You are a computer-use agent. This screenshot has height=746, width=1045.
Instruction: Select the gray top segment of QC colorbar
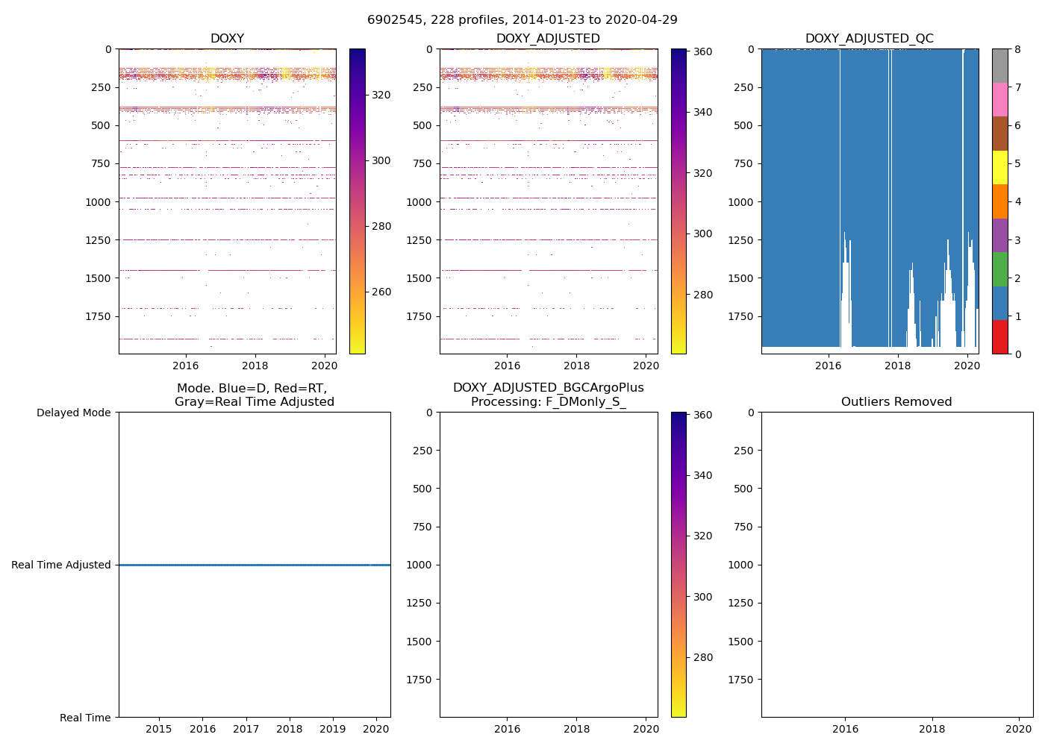tap(999, 65)
